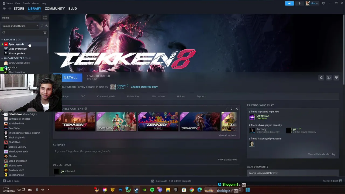Open Games and Software dropdown
Viewport: 345px width, 194px height.
20,26
